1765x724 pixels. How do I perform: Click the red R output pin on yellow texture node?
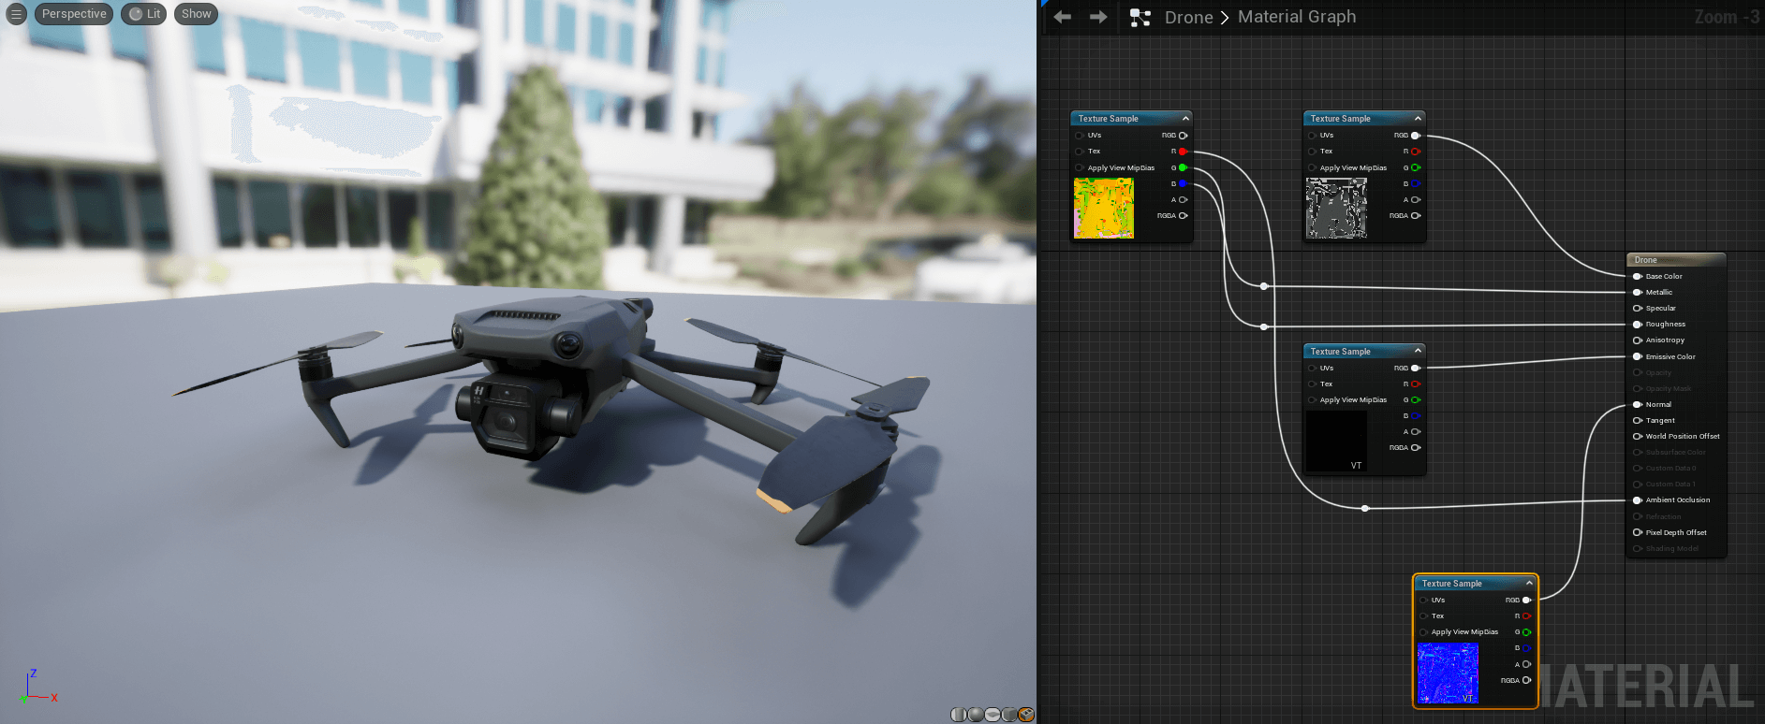[1183, 152]
